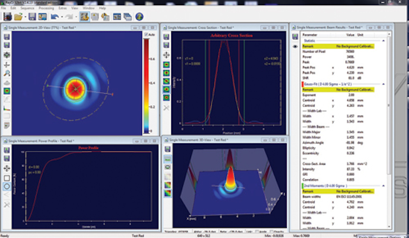Click 640 x 512 text in status bar

tap(203, 235)
